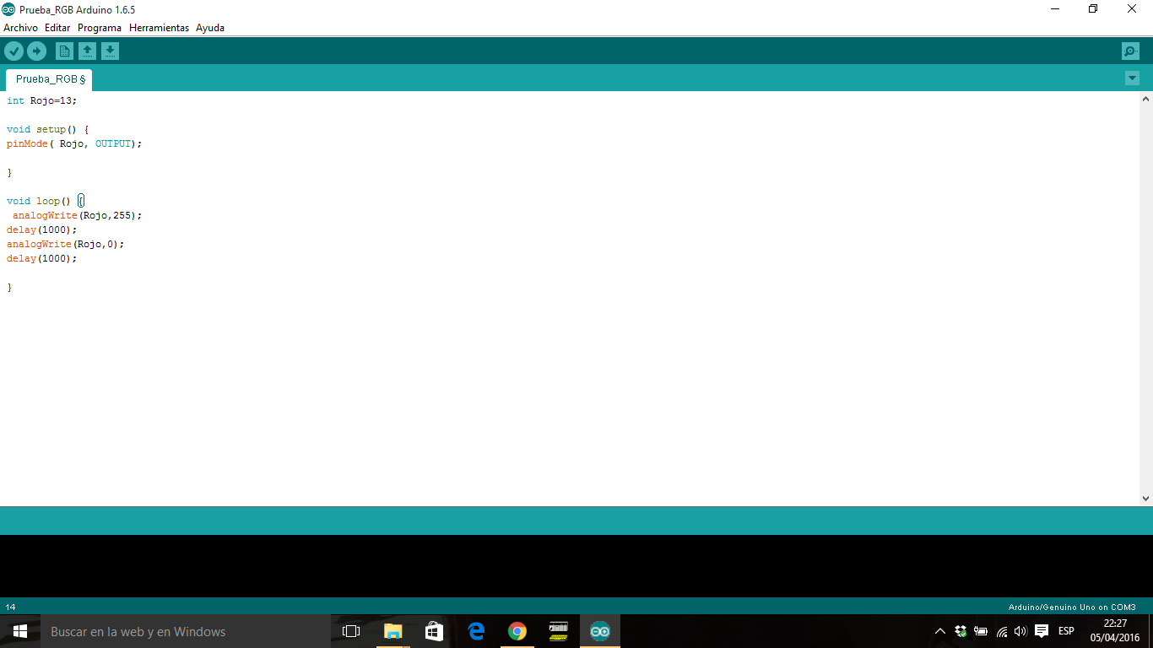Click the yellow-black app icon in taskbar
Viewport: 1153px width, 648px height.
558,631
